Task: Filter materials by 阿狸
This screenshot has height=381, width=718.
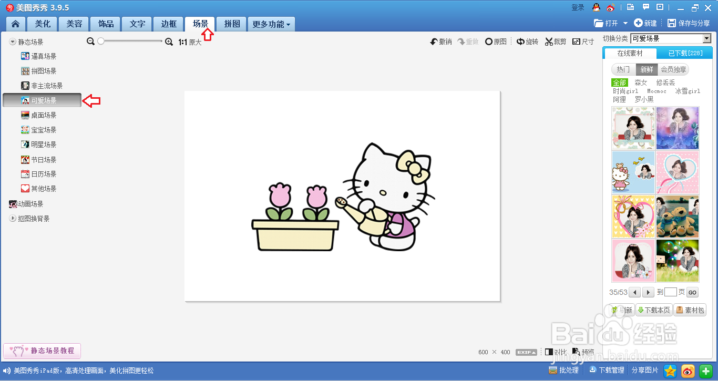Action: tap(619, 99)
